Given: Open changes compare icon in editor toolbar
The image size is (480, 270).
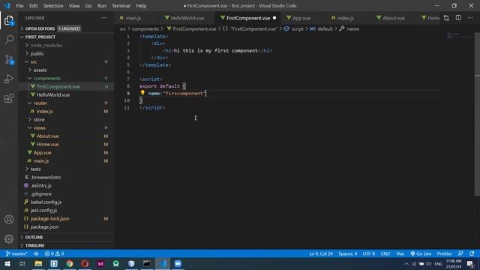Looking at the screenshot, I should coord(446,18).
